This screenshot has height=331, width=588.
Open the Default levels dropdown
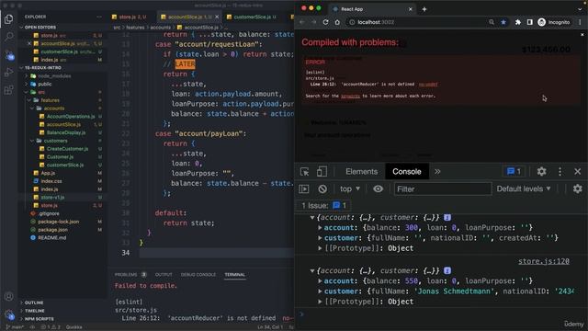[524, 188]
